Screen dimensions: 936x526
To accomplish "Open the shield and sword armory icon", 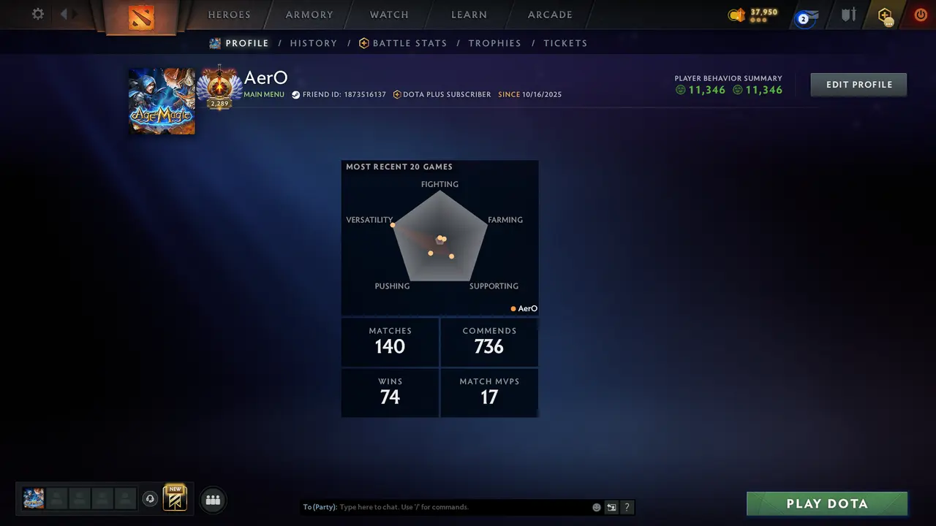I will [x=848, y=15].
